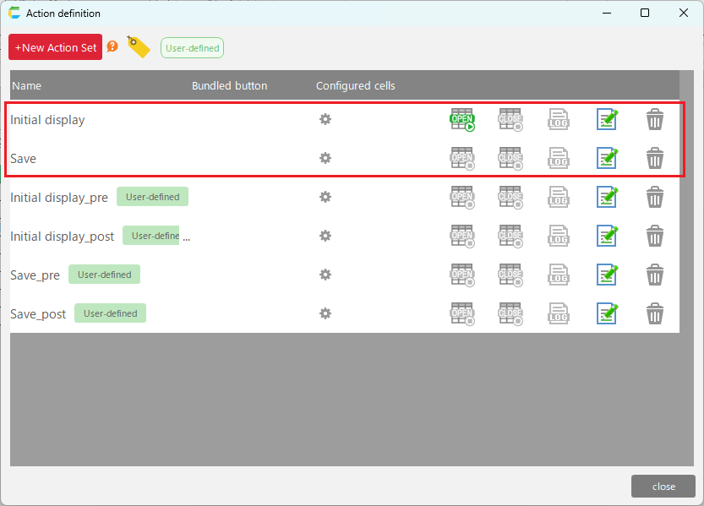The image size is (704, 506).
Task: Click the orange help question mark icon
Action: 112,46
